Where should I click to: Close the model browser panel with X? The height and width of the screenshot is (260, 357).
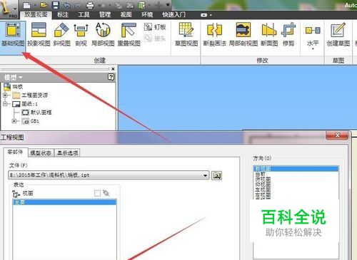(x=113, y=69)
